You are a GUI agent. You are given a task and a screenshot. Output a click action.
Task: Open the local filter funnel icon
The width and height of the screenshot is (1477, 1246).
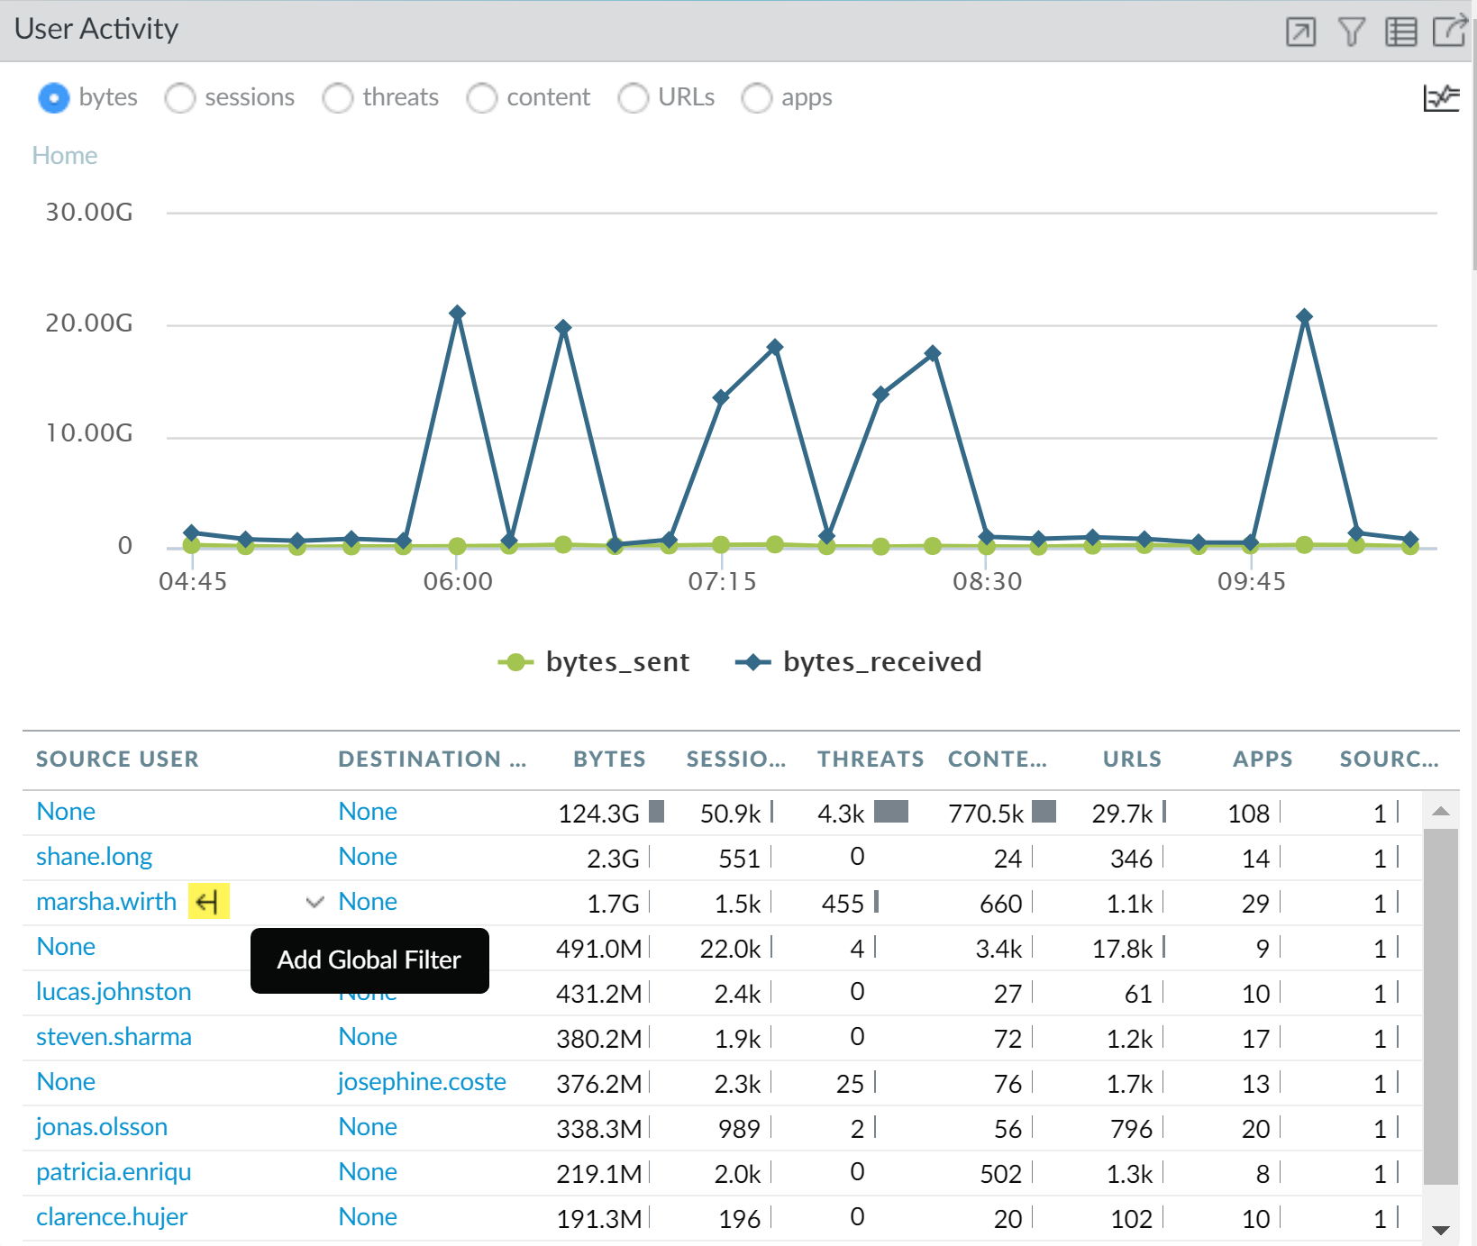[1351, 32]
